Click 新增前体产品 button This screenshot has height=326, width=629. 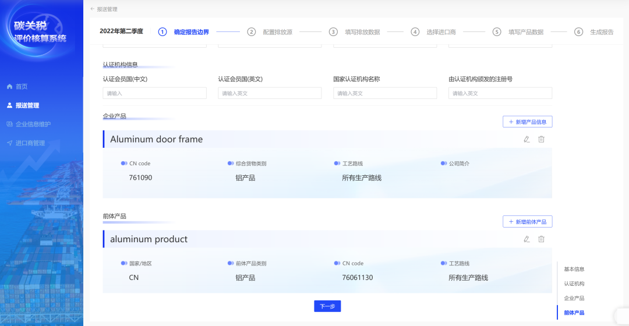528,222
